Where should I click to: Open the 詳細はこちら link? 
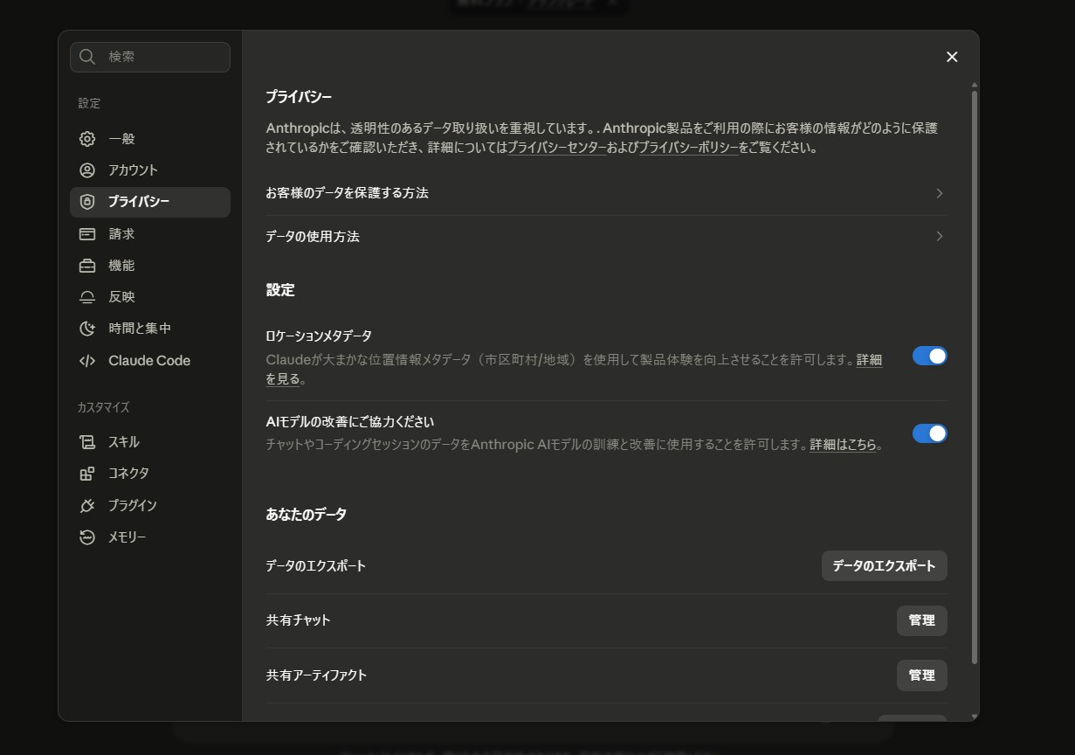[843, 445]
